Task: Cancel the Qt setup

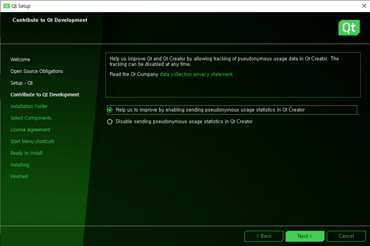Action: 346,236
